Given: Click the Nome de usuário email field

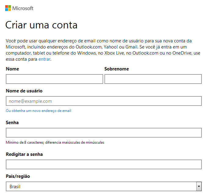Looking at the screenshot, I should pyautogui.click(x=104, y=101).
